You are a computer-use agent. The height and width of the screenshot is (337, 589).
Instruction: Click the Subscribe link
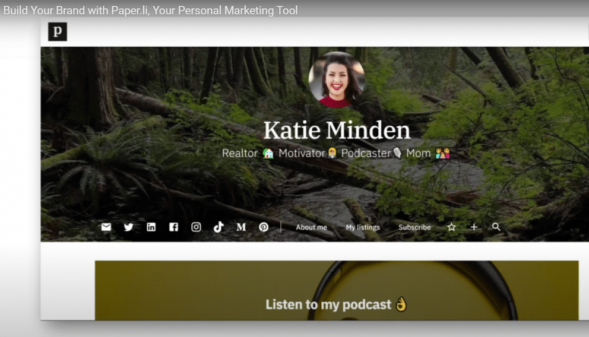point(414,227)
